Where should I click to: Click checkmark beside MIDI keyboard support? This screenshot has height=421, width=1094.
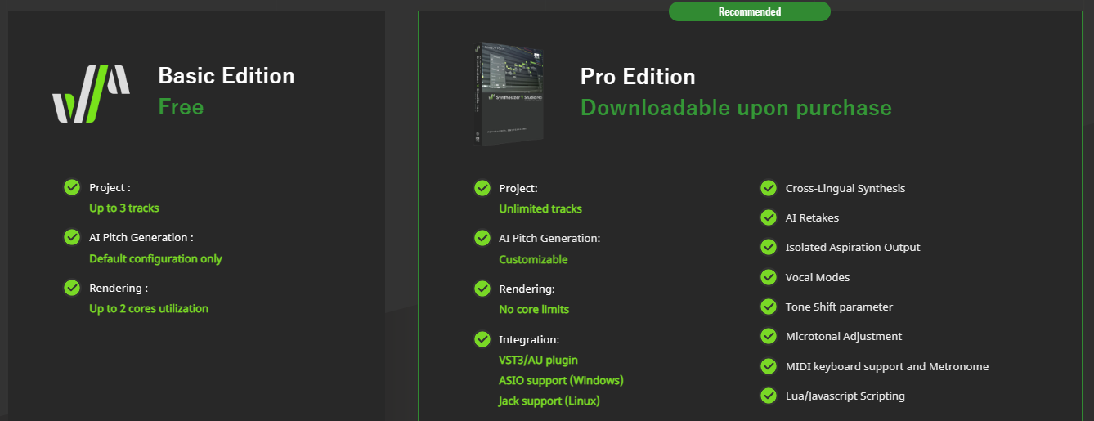[x=769, y=366]
